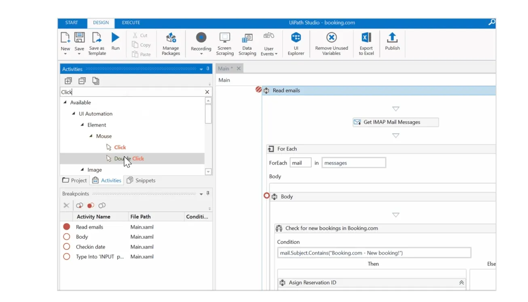Toggle the Checkin date breakpoint circle
This screenshot has width=528, height=302.
[x=67, y=247]
